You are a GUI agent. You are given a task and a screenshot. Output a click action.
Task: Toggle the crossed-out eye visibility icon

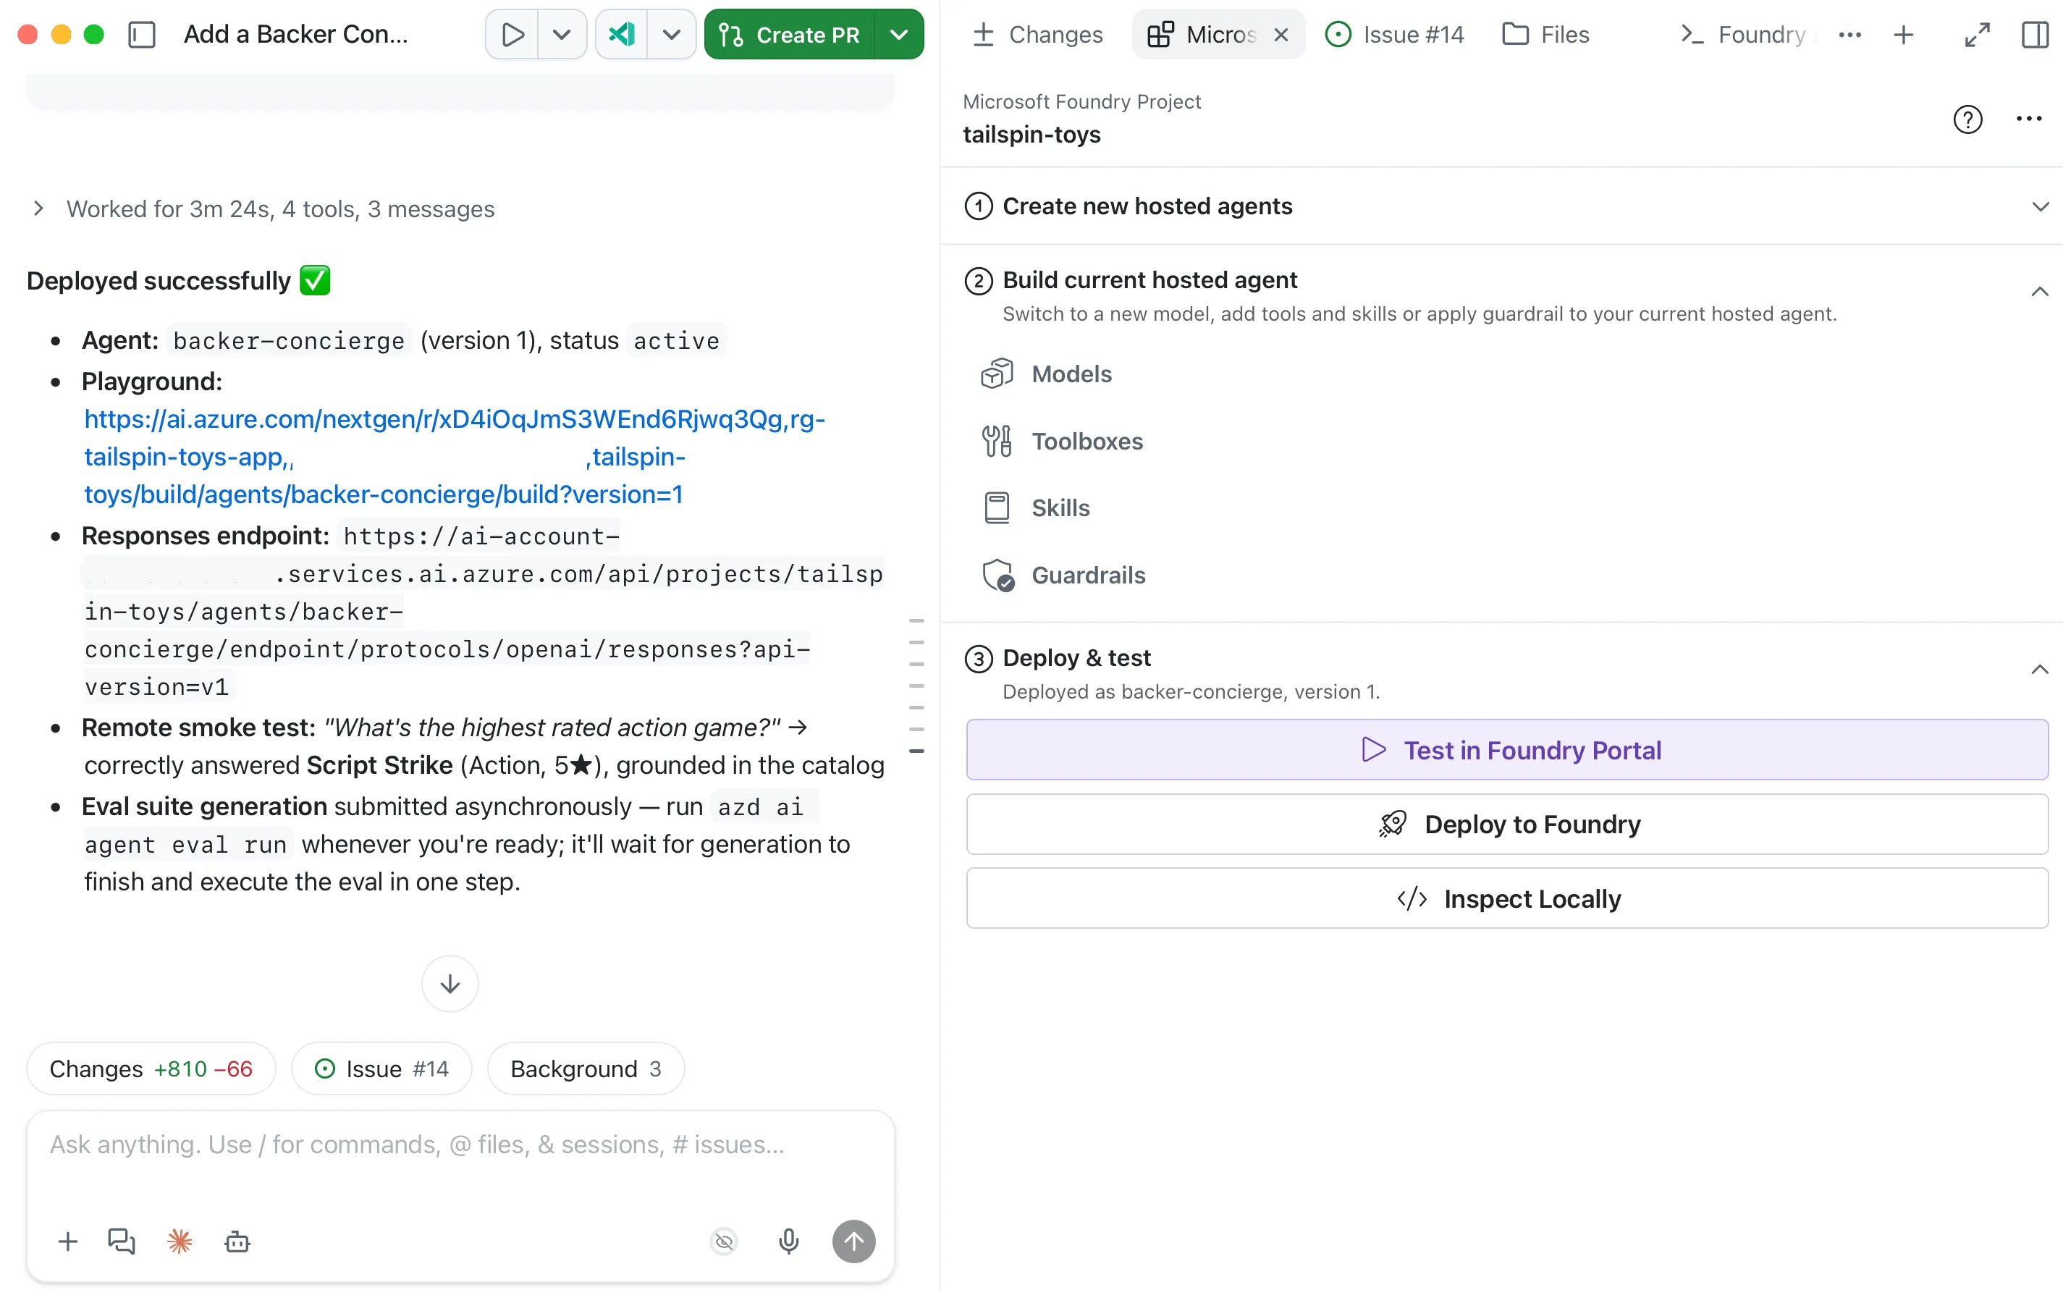725,1241
